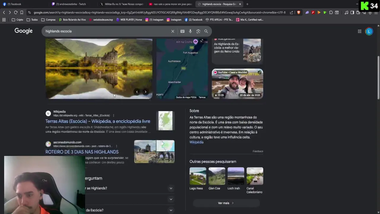Click the page vertical scrollbar thumb
The height and width of the screenshot is (214, 380).
[x=378, y=77]
